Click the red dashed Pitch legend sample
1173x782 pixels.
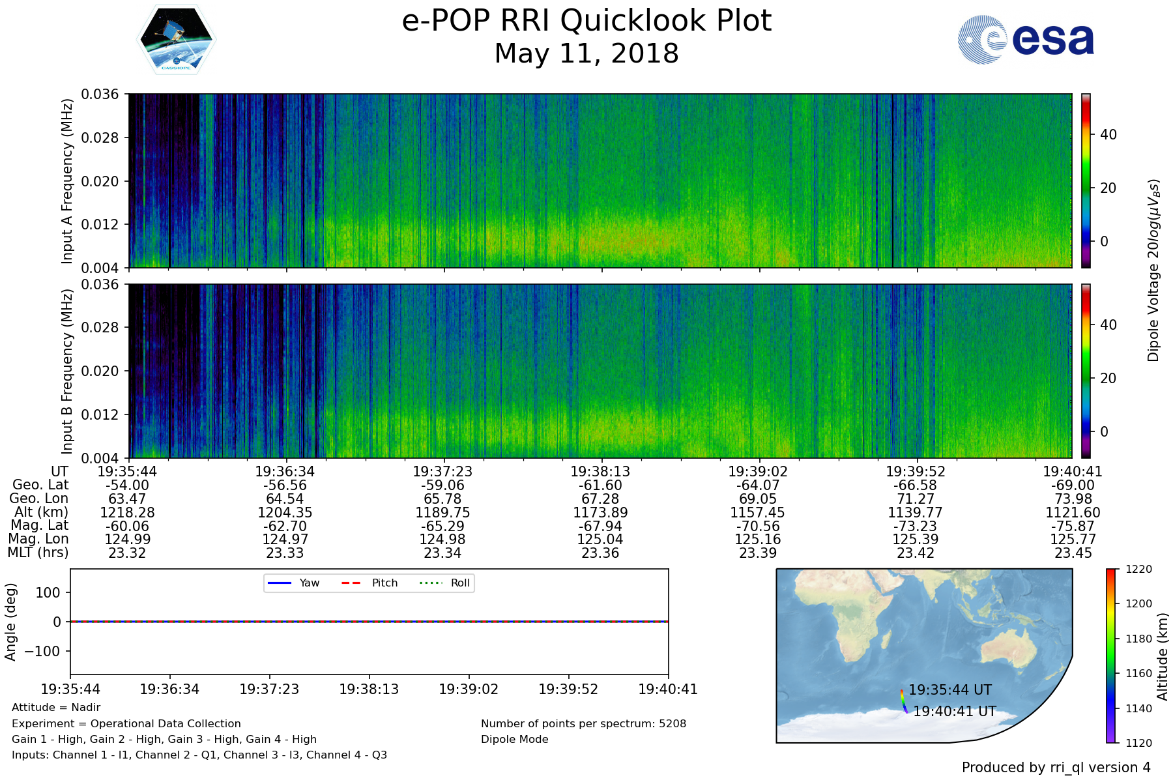[x=351, y=583]
